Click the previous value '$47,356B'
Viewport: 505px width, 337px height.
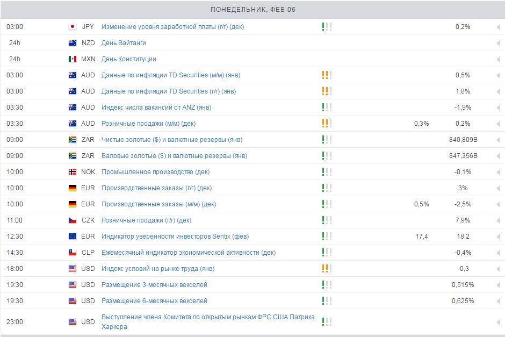(x=463, y=156)
